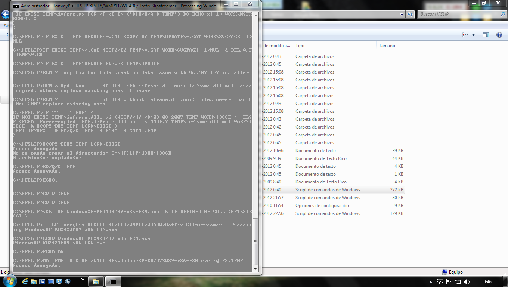Restore down the Explorer window
This screenshot has width=508, height=287.
[483, 3]
